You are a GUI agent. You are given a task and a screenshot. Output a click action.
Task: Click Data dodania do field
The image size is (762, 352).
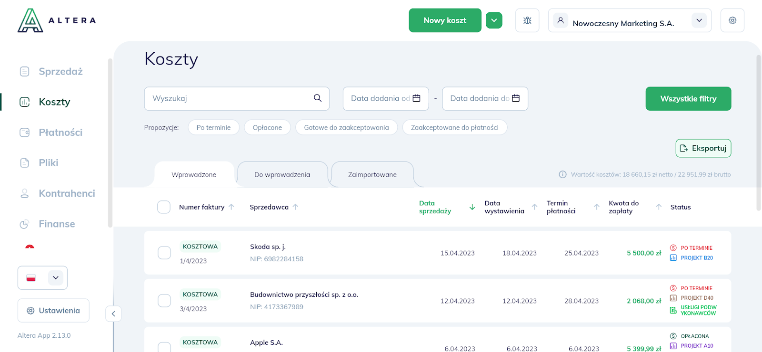[485, 98]
